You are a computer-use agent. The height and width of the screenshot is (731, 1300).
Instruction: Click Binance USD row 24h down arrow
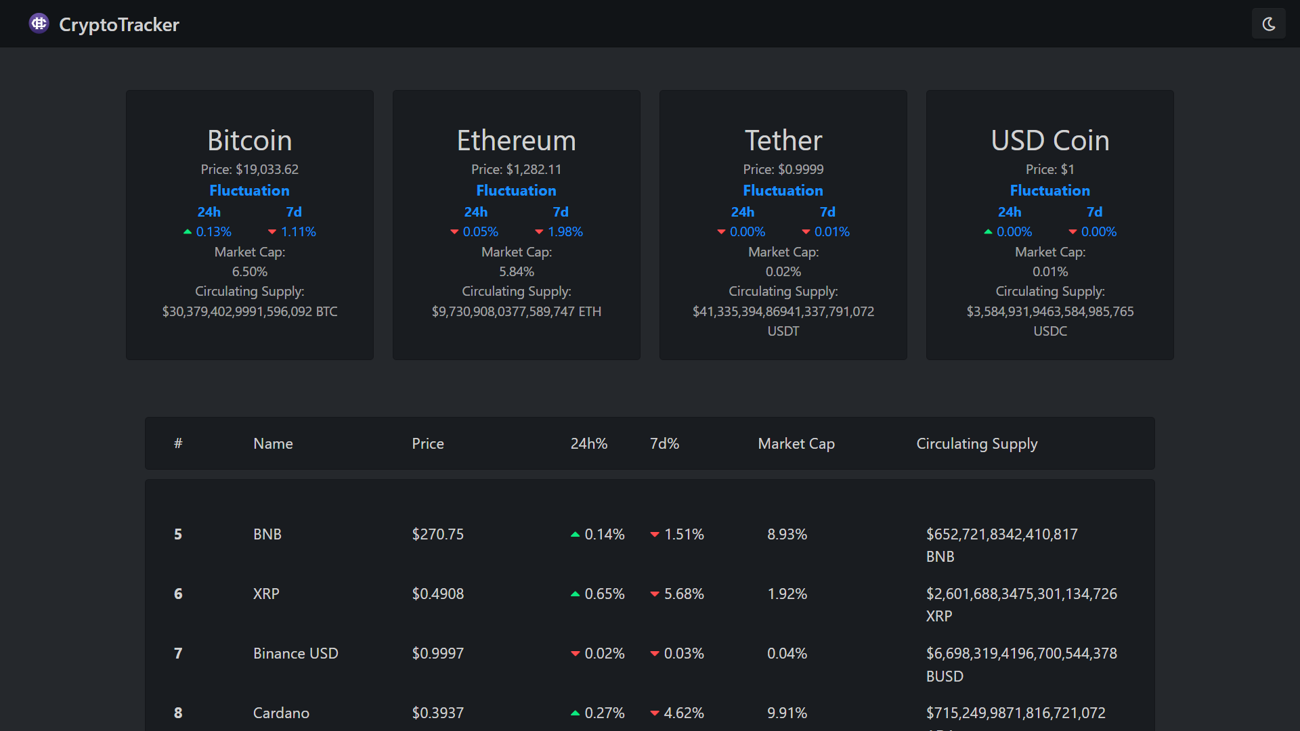coord(576,654)
